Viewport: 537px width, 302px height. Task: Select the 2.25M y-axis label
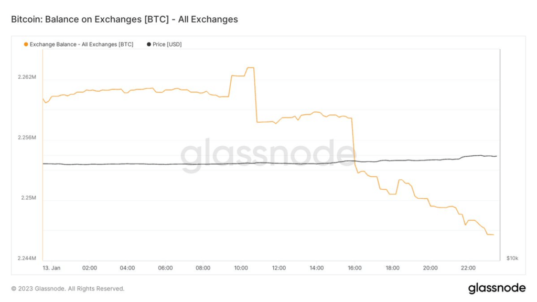pyautogui.click(x=28, y=198)
